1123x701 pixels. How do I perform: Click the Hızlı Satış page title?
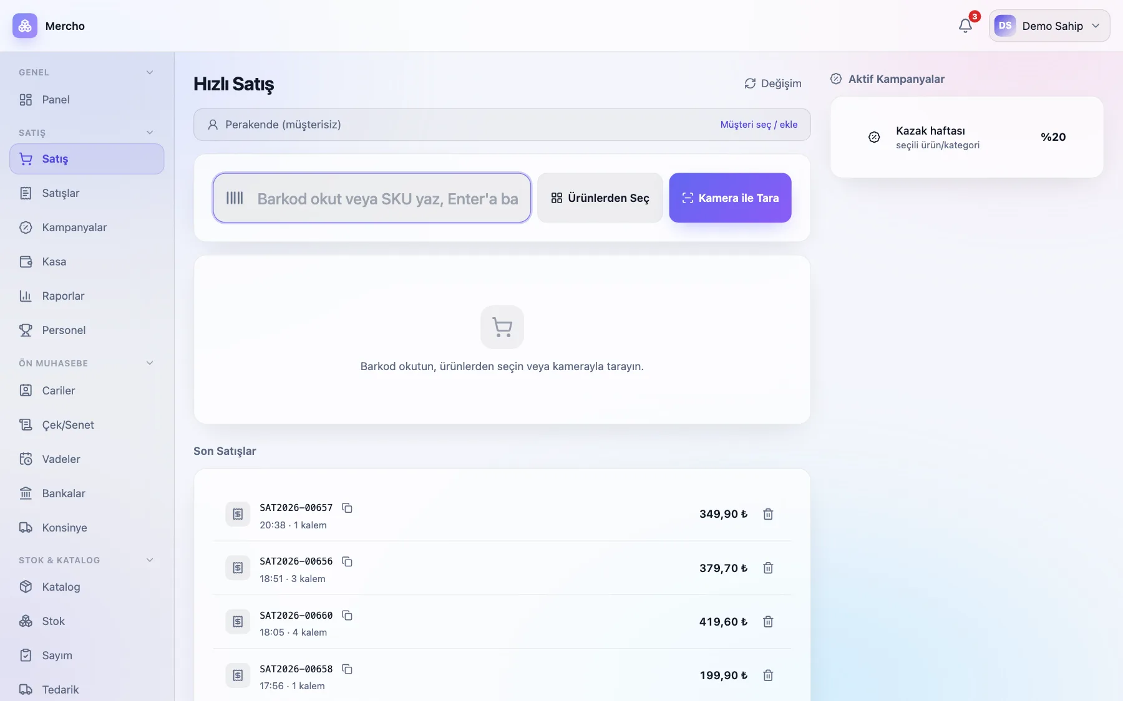click(x=233, y=84)
